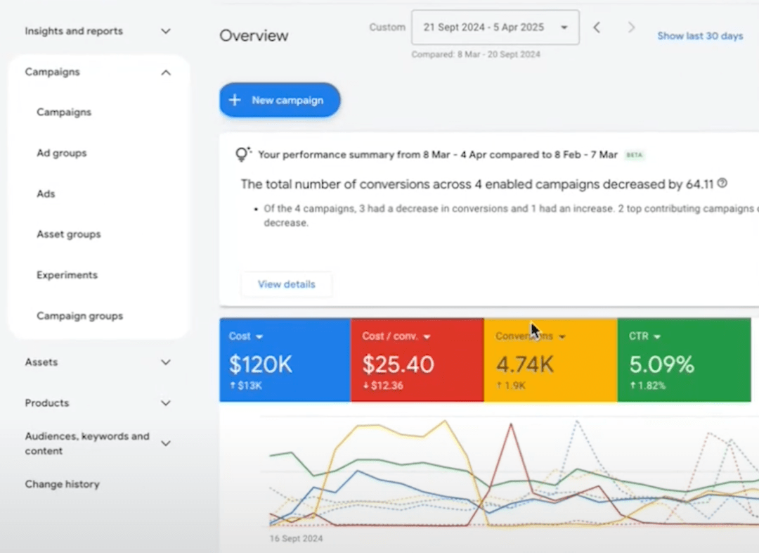Open the CTR metric dropdown
Screen dimensions: 759x553
coord(656,336)
